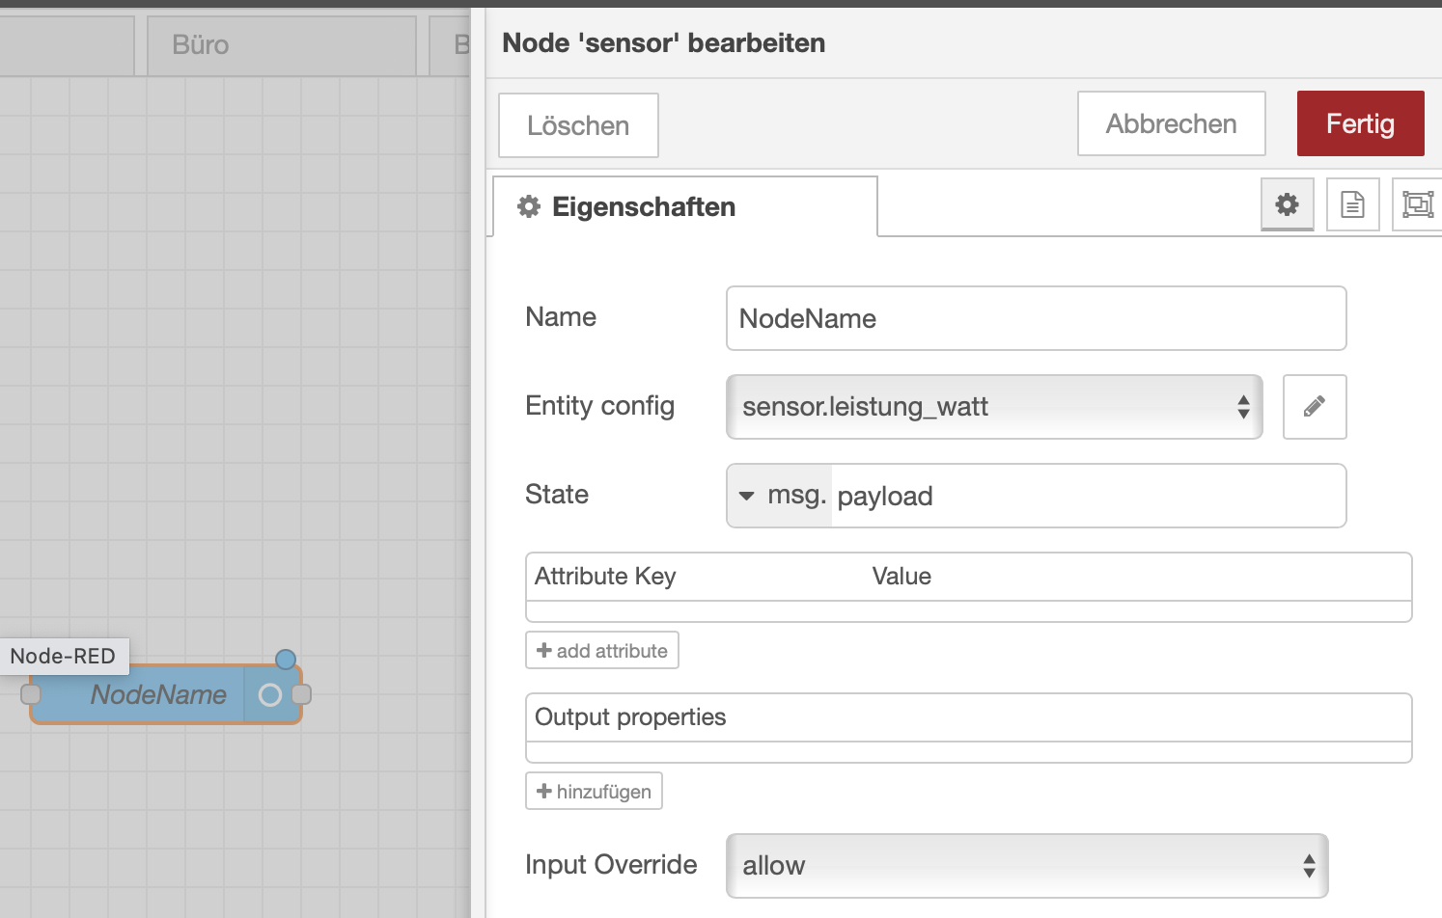Click the blue changed-indicator dot on node
Viewport: 1442px width, 918px height.
click(286, 660)
